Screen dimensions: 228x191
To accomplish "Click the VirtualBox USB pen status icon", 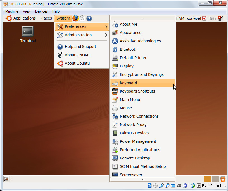I will (161, 185).
